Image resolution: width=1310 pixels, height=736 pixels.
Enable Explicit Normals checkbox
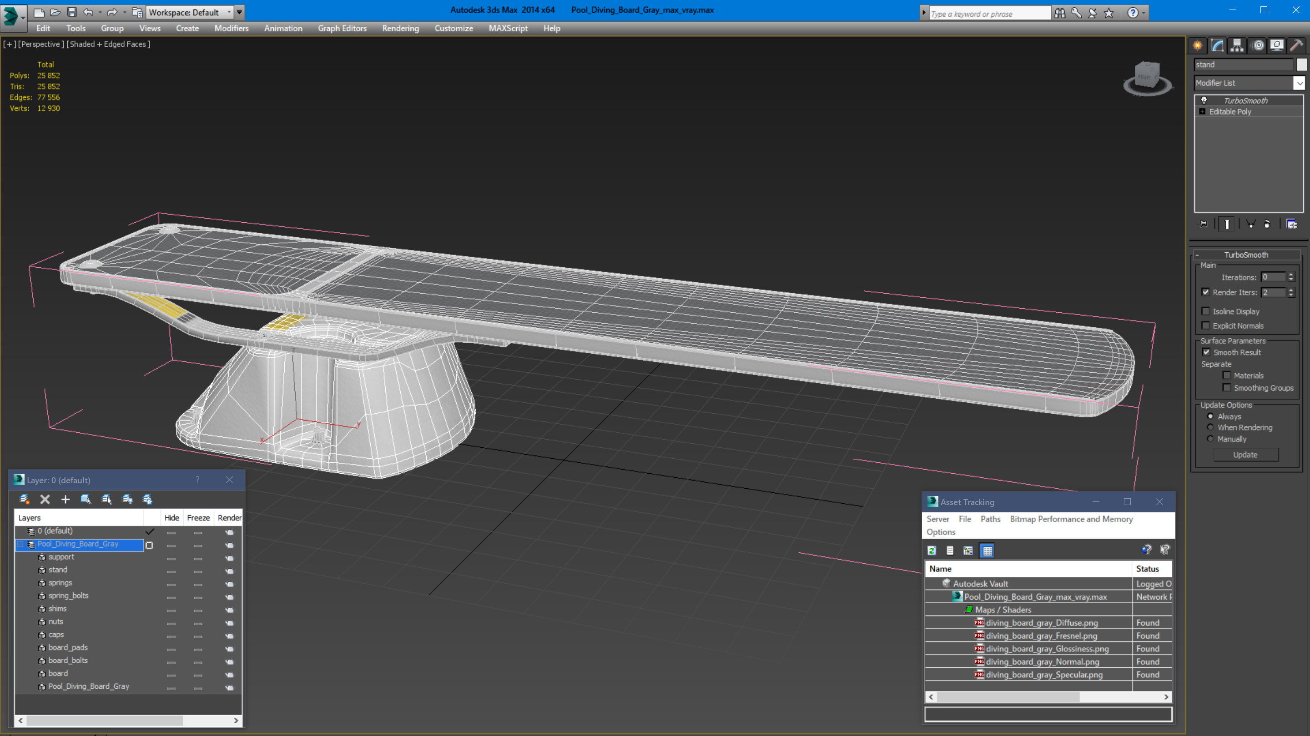click(x=1206, y=325)
